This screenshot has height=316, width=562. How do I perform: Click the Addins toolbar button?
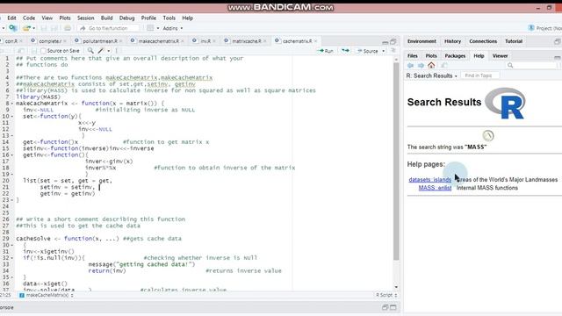172,28
